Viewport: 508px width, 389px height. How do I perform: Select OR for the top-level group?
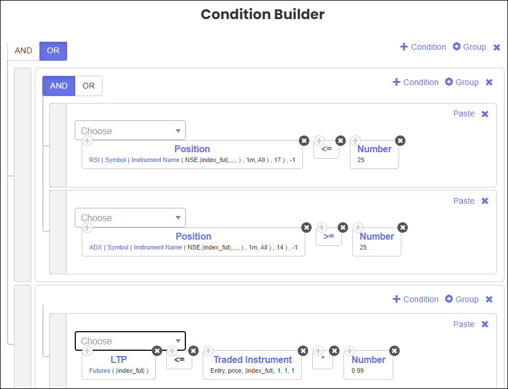coord(53,51)
